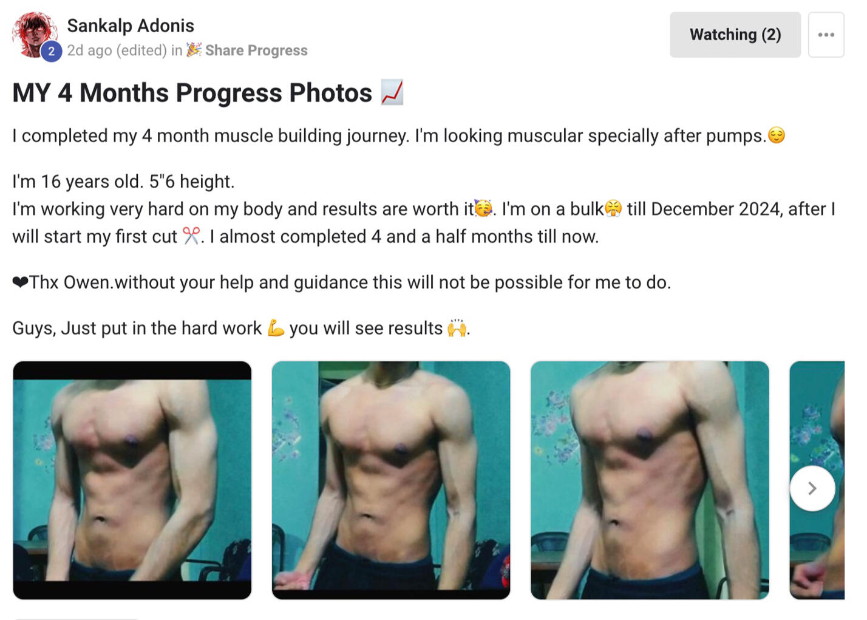Open Share Progress category link
Image resolution: width=867 pixels, height=620 pixels.
click(x=256, y=50)
